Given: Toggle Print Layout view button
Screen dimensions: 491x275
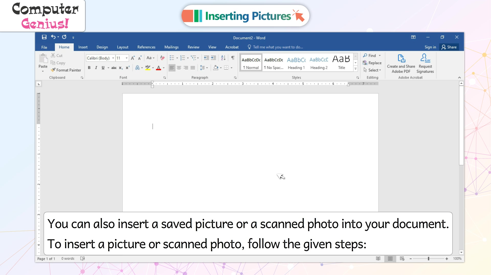Looking at the screenshot, I should tap(390, 258).
